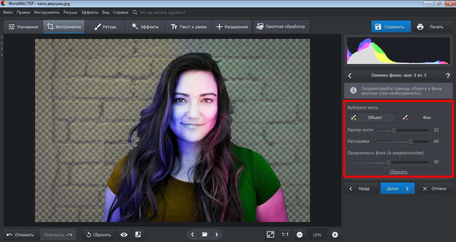Go back using panel header chevron
The width and height of the screenshot is (456, 242).
350,76
